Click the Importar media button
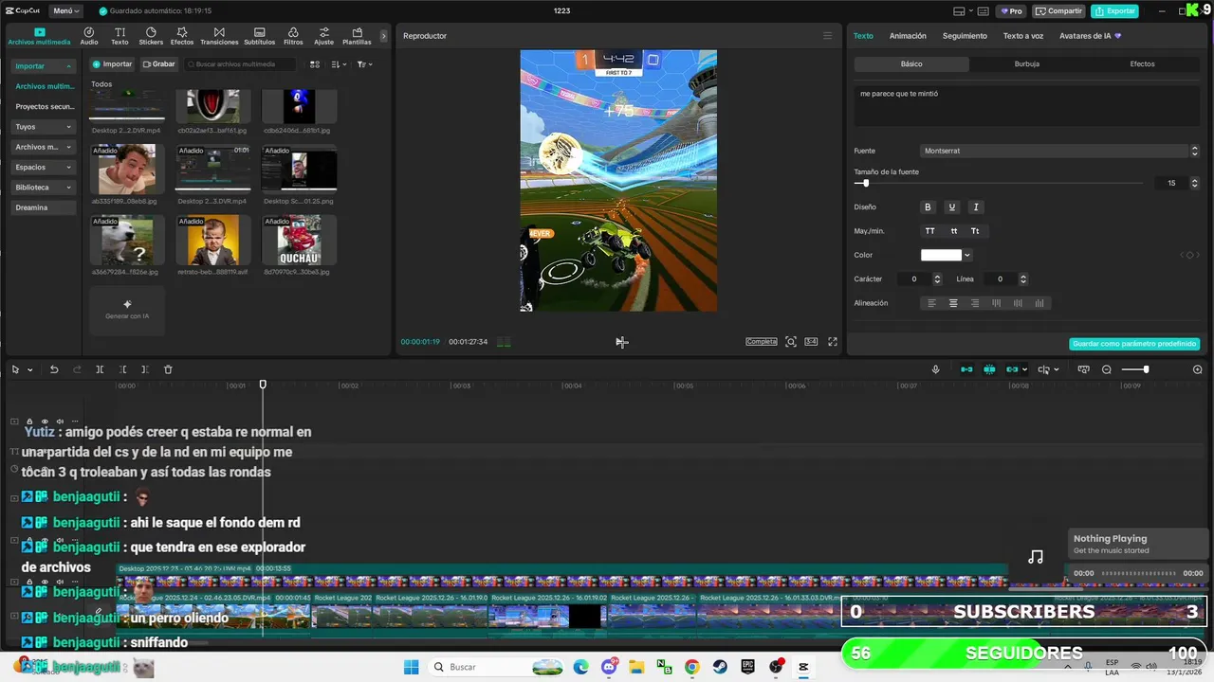 (x=112, y=64)
